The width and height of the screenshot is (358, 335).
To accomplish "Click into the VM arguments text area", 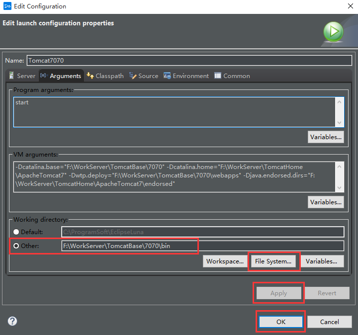I will (174, 177).
